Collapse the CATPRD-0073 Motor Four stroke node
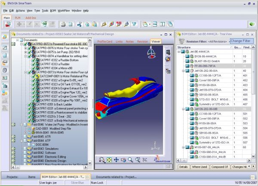 [x=25, y=72]
